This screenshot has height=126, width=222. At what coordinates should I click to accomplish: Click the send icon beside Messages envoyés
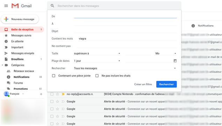tap(6, 53)
